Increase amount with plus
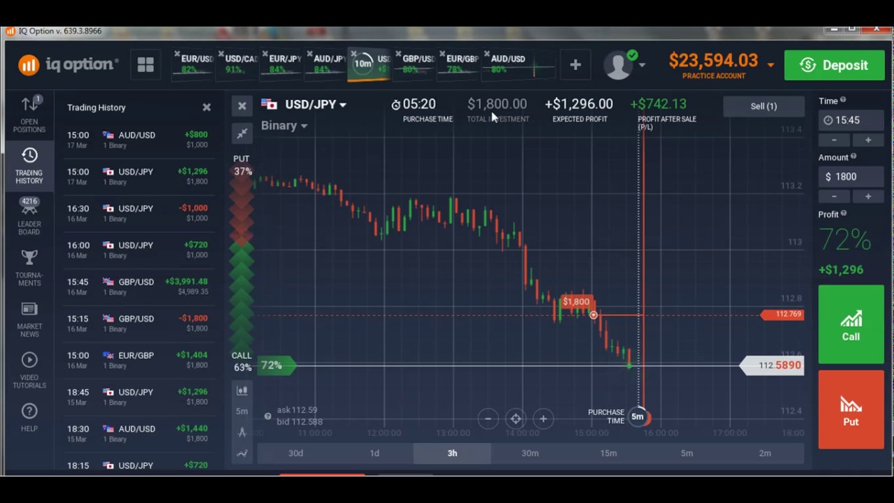 pyautogui.click(x=868, y=196)
